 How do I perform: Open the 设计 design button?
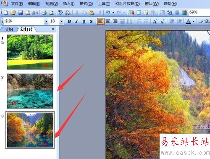coord(205,21)
